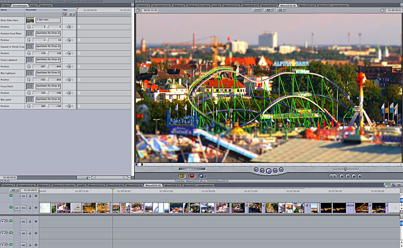Select the V1 destination track button

pos(23,208)
